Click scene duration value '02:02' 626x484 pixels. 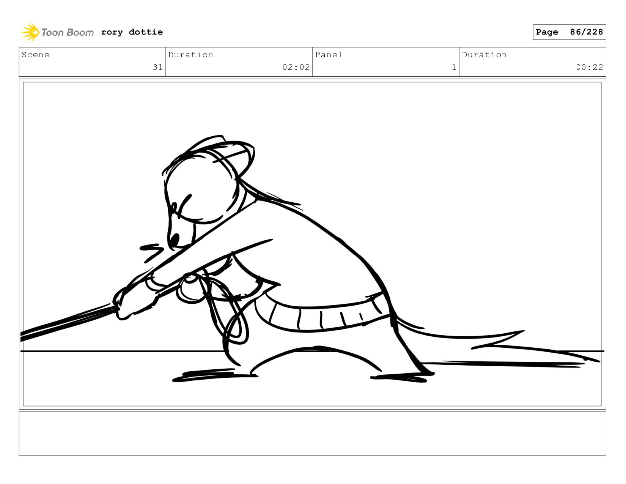[296, 67]
